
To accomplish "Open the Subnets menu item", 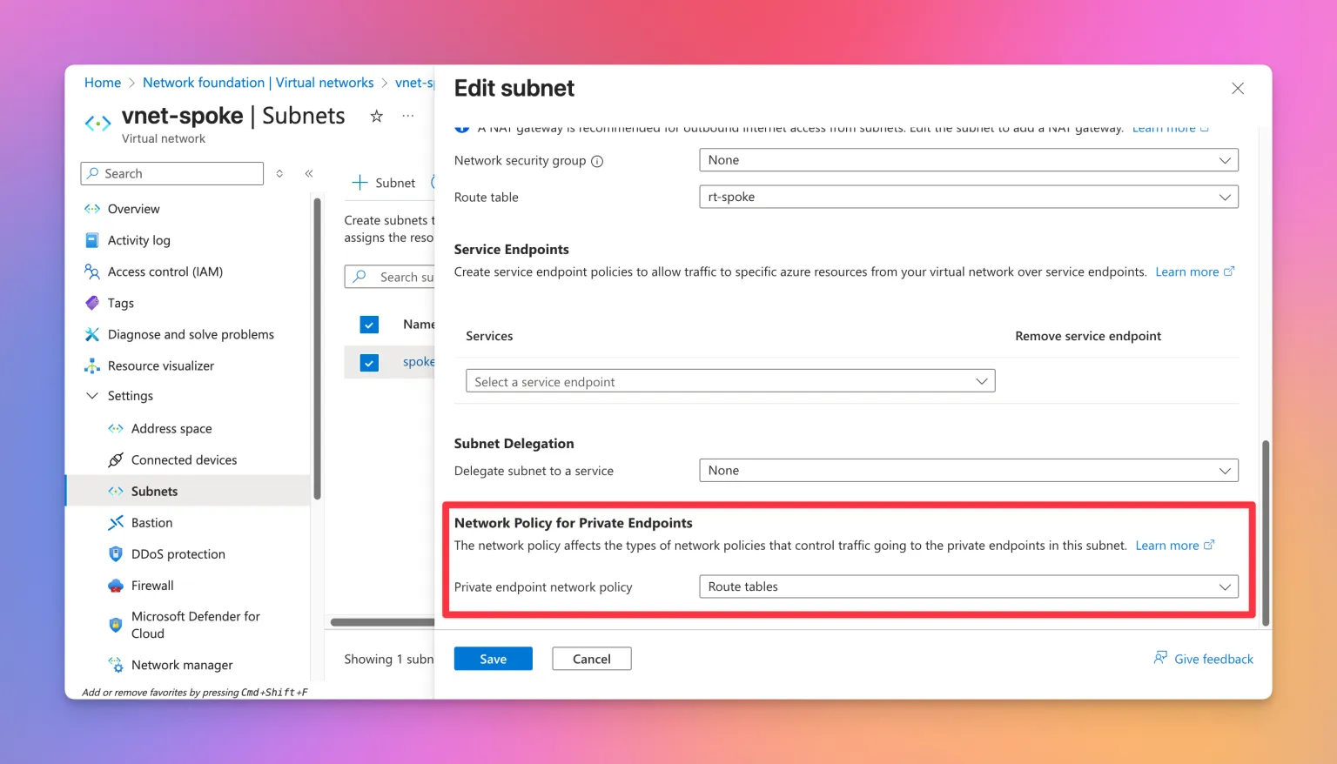I will pos(154,492).
